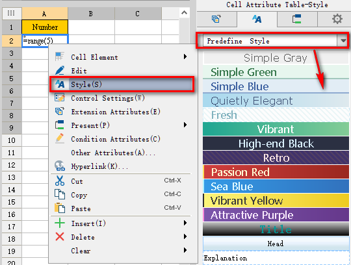Apply the Vibrant green style
This screenshot has height=265, width=351.
point(276,129)
